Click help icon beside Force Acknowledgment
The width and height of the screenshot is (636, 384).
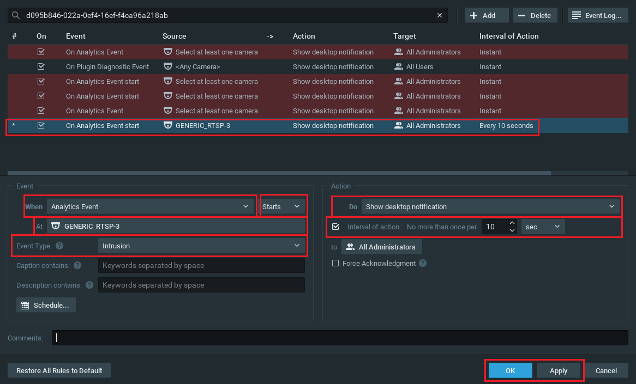coord(423,263)
